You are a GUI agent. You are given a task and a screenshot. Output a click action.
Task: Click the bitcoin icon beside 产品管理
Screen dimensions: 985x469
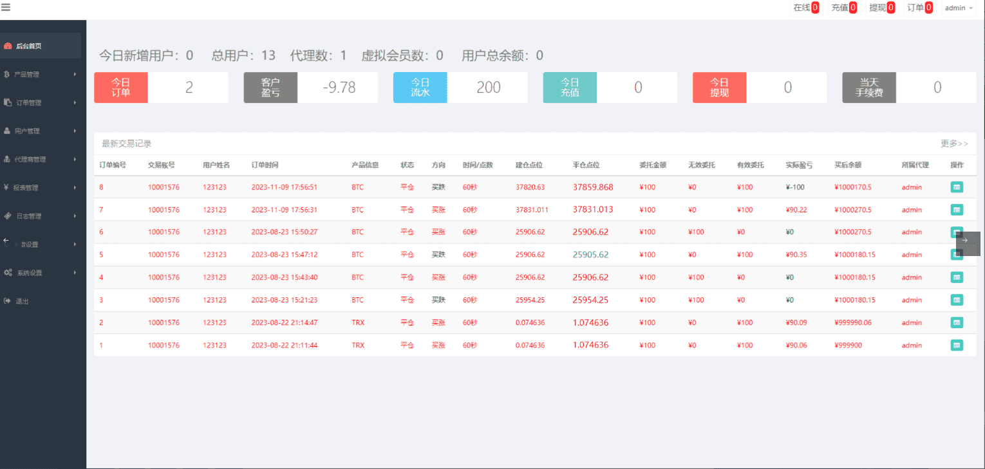coord(7,75)
